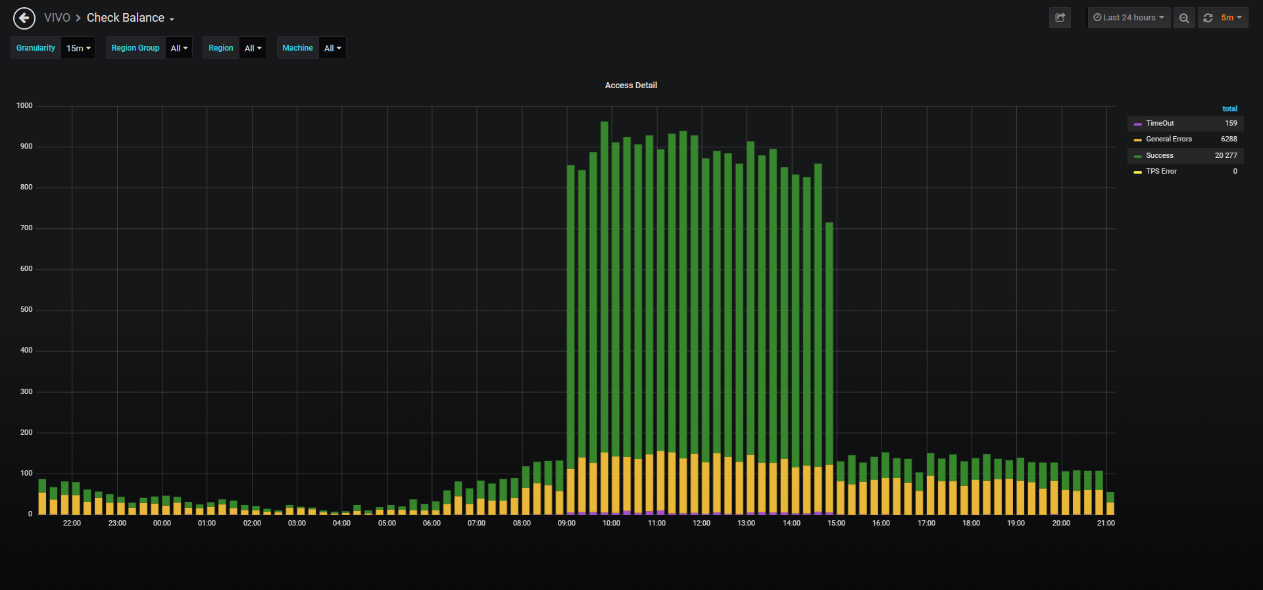Open the Machine All dropdown
The height and width of the screenshot is (590, 1263).
click(x=332, y=48)
